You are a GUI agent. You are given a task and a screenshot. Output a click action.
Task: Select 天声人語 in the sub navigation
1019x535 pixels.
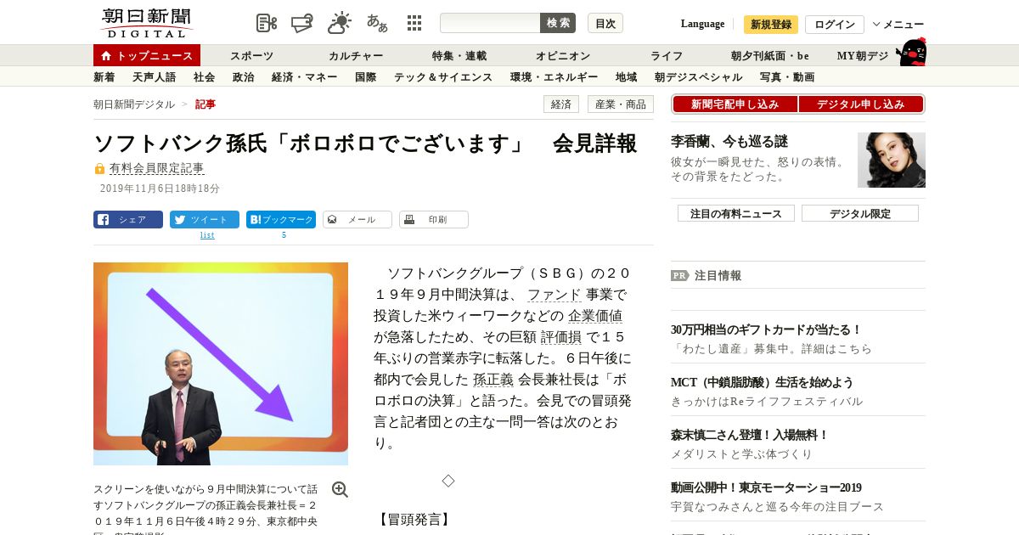(x=155, y=77)
